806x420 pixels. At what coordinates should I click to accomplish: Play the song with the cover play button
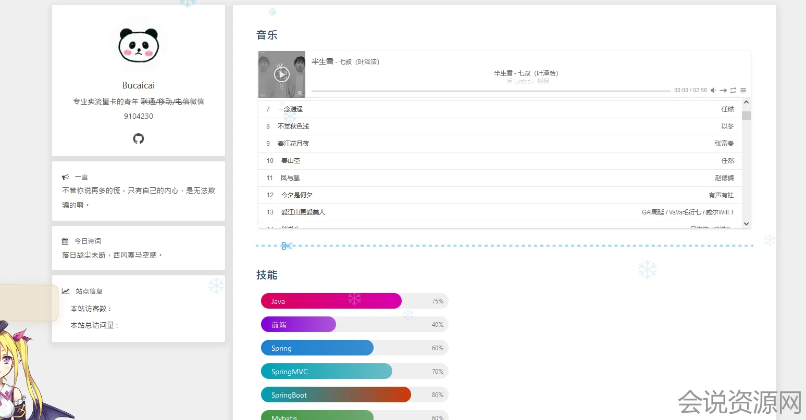281,74
